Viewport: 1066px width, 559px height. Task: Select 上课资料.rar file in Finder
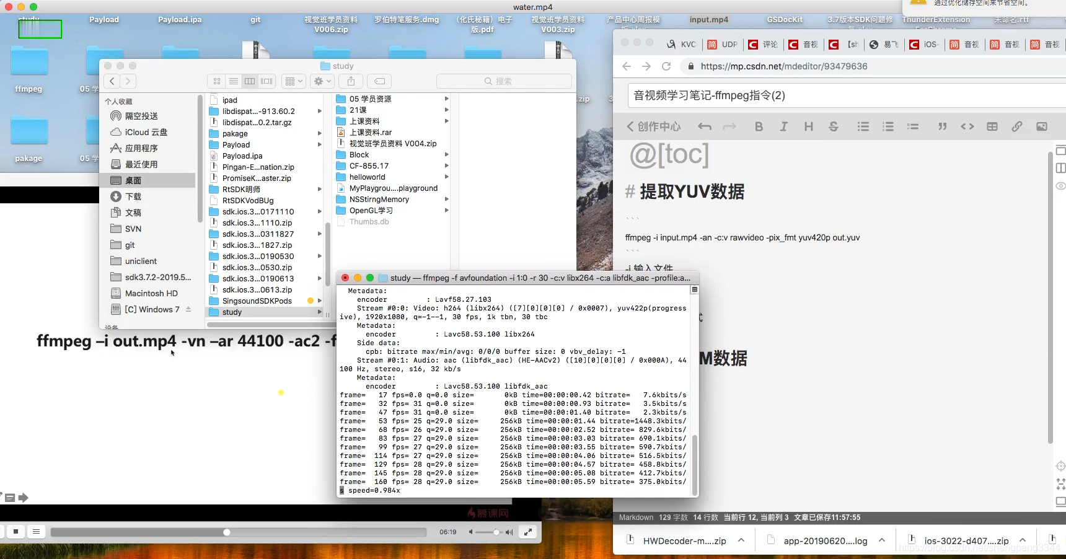point(371,132)
